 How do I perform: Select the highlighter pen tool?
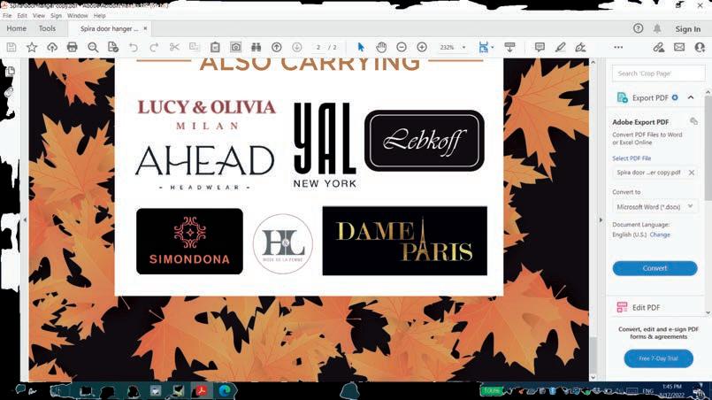click(x=560, y=47)
